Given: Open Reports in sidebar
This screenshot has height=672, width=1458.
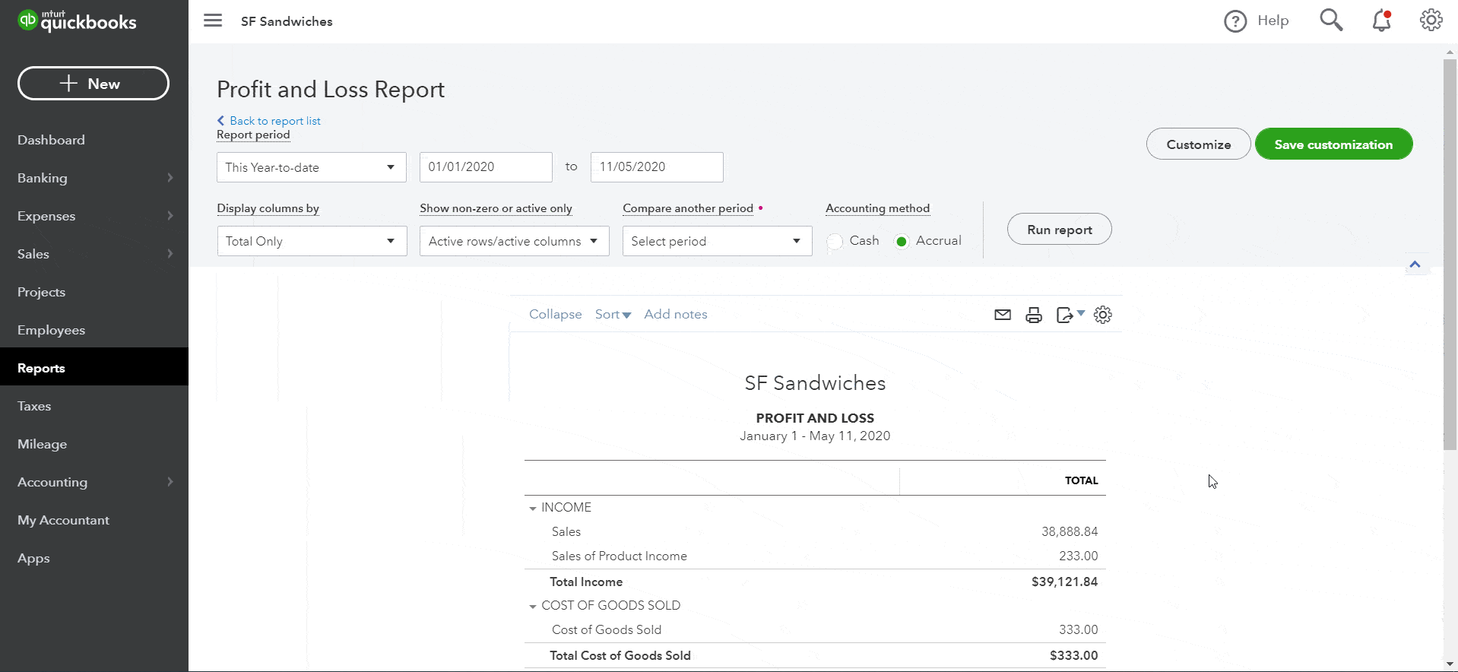Looking at the screenshot, I should (41, 368).
